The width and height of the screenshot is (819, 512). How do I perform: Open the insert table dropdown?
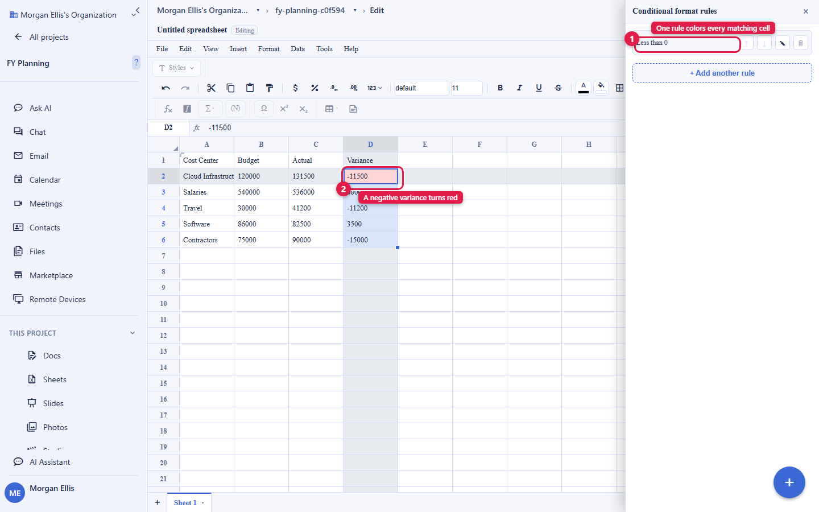pyautogui.click(x=331, y=109)
